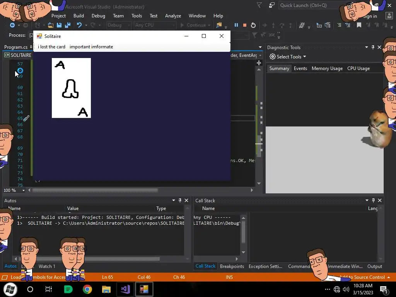The image size is (396, 297).
Task: Open the Exception Settings tab
Action: pos(265,266)
